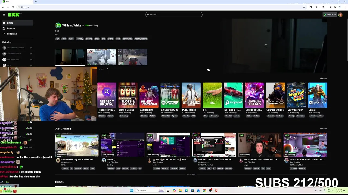
Task: Select the first dark featured stream thumbnail
Action: click(x=70, y=57)
